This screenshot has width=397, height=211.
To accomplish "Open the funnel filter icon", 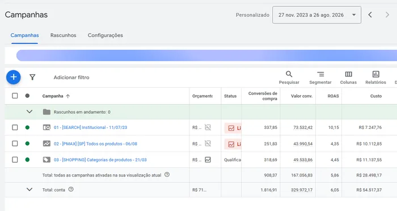I will point(32,77).
